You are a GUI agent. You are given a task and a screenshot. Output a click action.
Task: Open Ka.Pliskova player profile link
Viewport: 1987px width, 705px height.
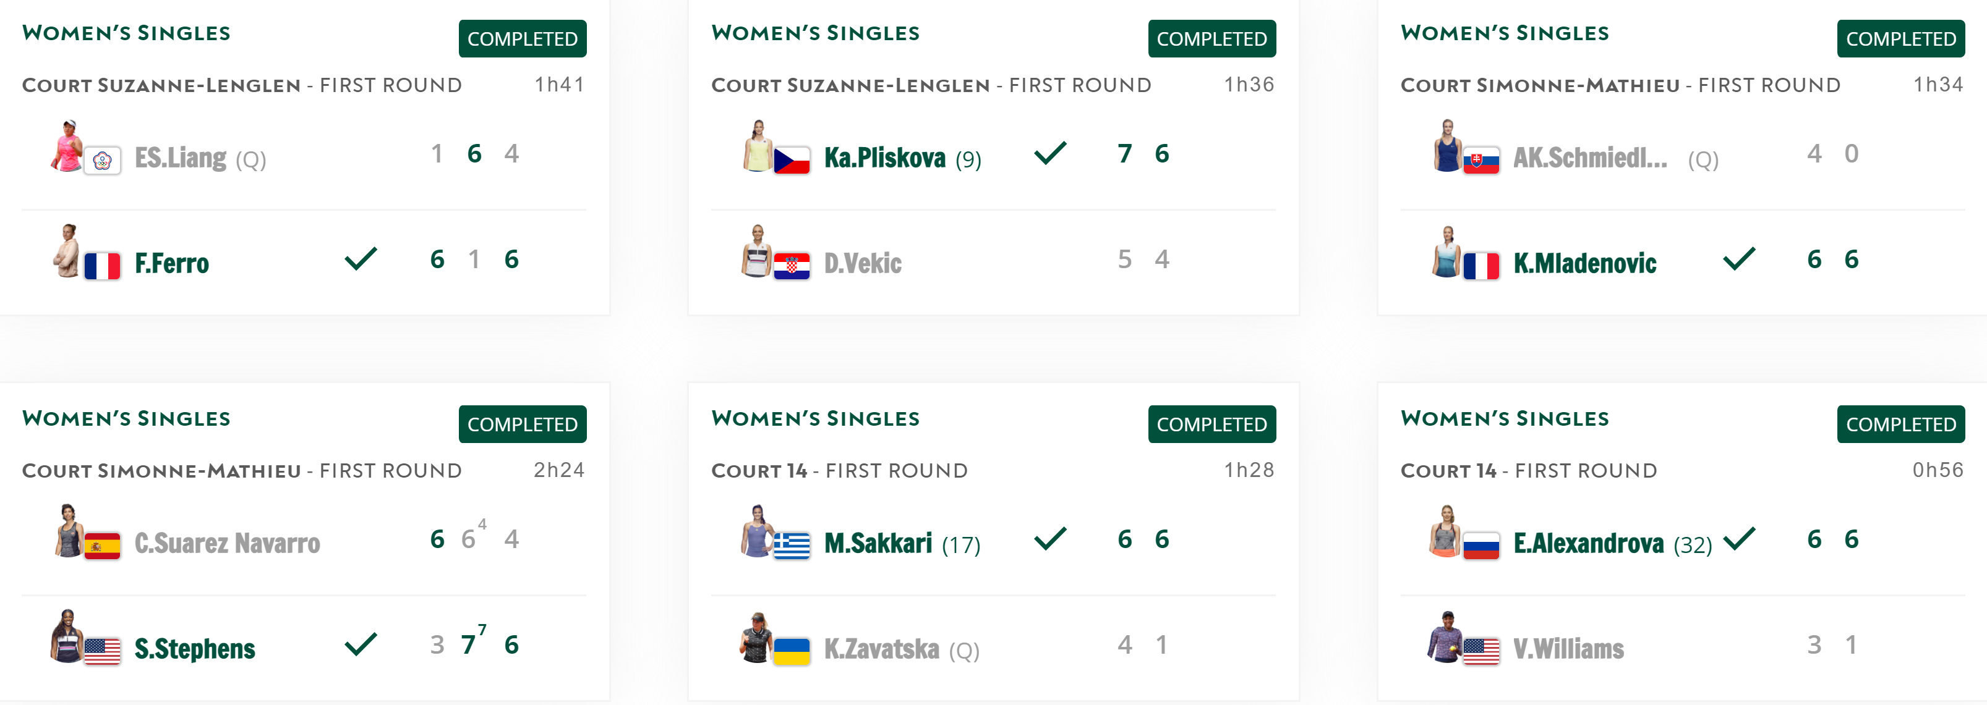885,157
